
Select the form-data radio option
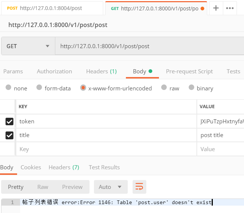[39, 88]
